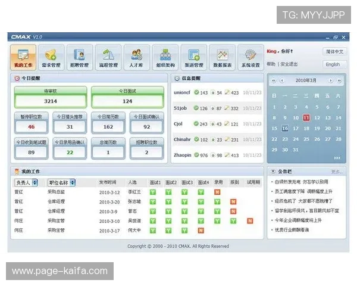Screen dimensions: 357x286
Task: Open the 总简历数 tile
Action: (108, 148)
